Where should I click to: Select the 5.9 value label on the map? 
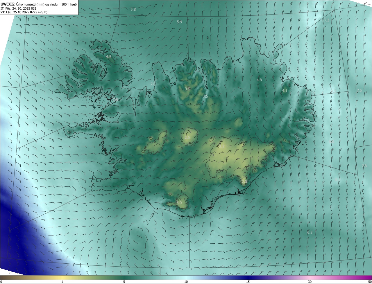[x=179, y=22]
